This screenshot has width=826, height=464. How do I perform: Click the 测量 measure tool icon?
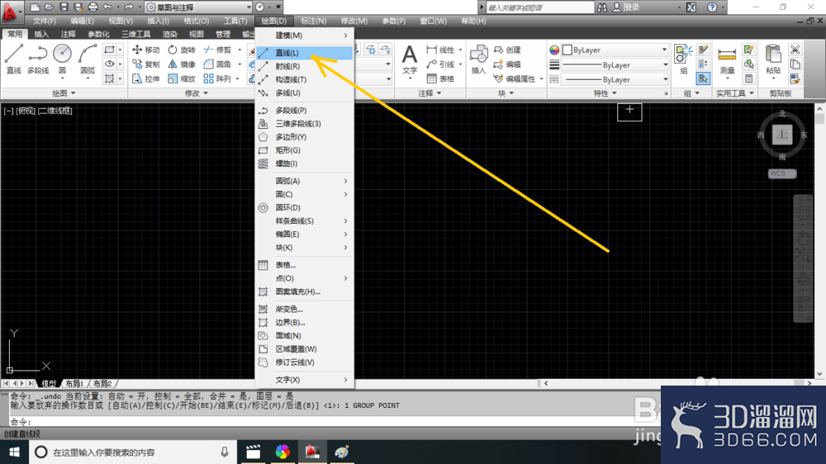[727, 59]
